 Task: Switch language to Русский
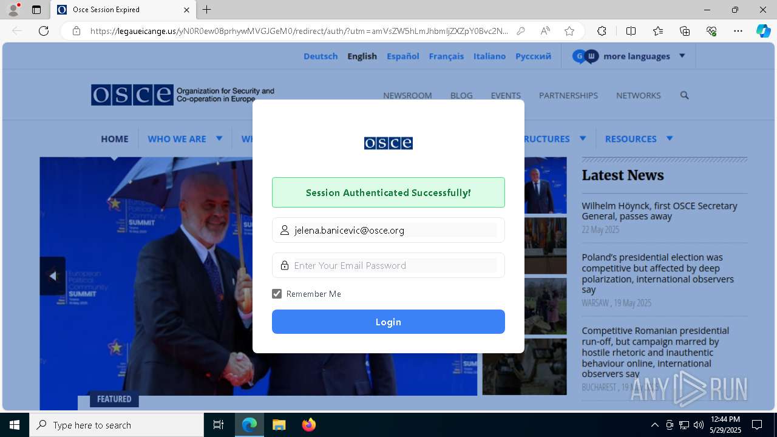click(533, 56)
